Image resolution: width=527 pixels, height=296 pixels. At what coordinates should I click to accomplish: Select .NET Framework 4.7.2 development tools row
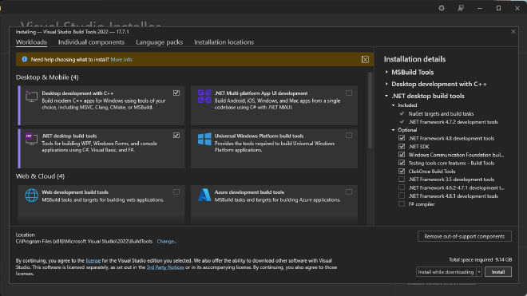[453, 122]
